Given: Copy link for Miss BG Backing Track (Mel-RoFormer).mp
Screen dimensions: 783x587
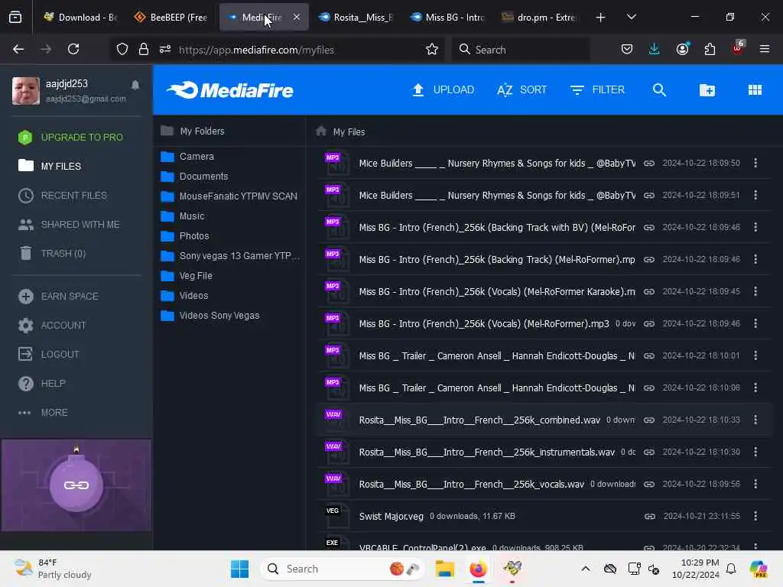Looking at the screenshot, I should pyautogui.click(x=648, y=260).
